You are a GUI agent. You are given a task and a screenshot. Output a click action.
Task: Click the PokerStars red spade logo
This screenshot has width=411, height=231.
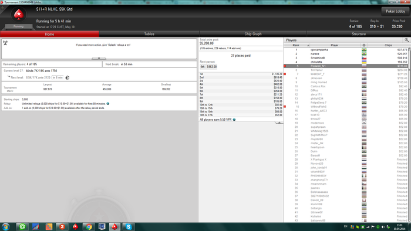[x=19, y=15]
